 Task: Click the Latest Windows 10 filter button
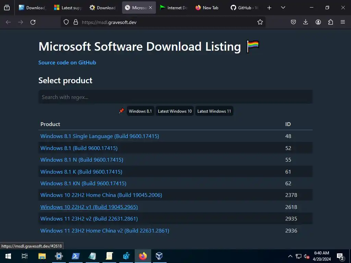click(175, 111)
